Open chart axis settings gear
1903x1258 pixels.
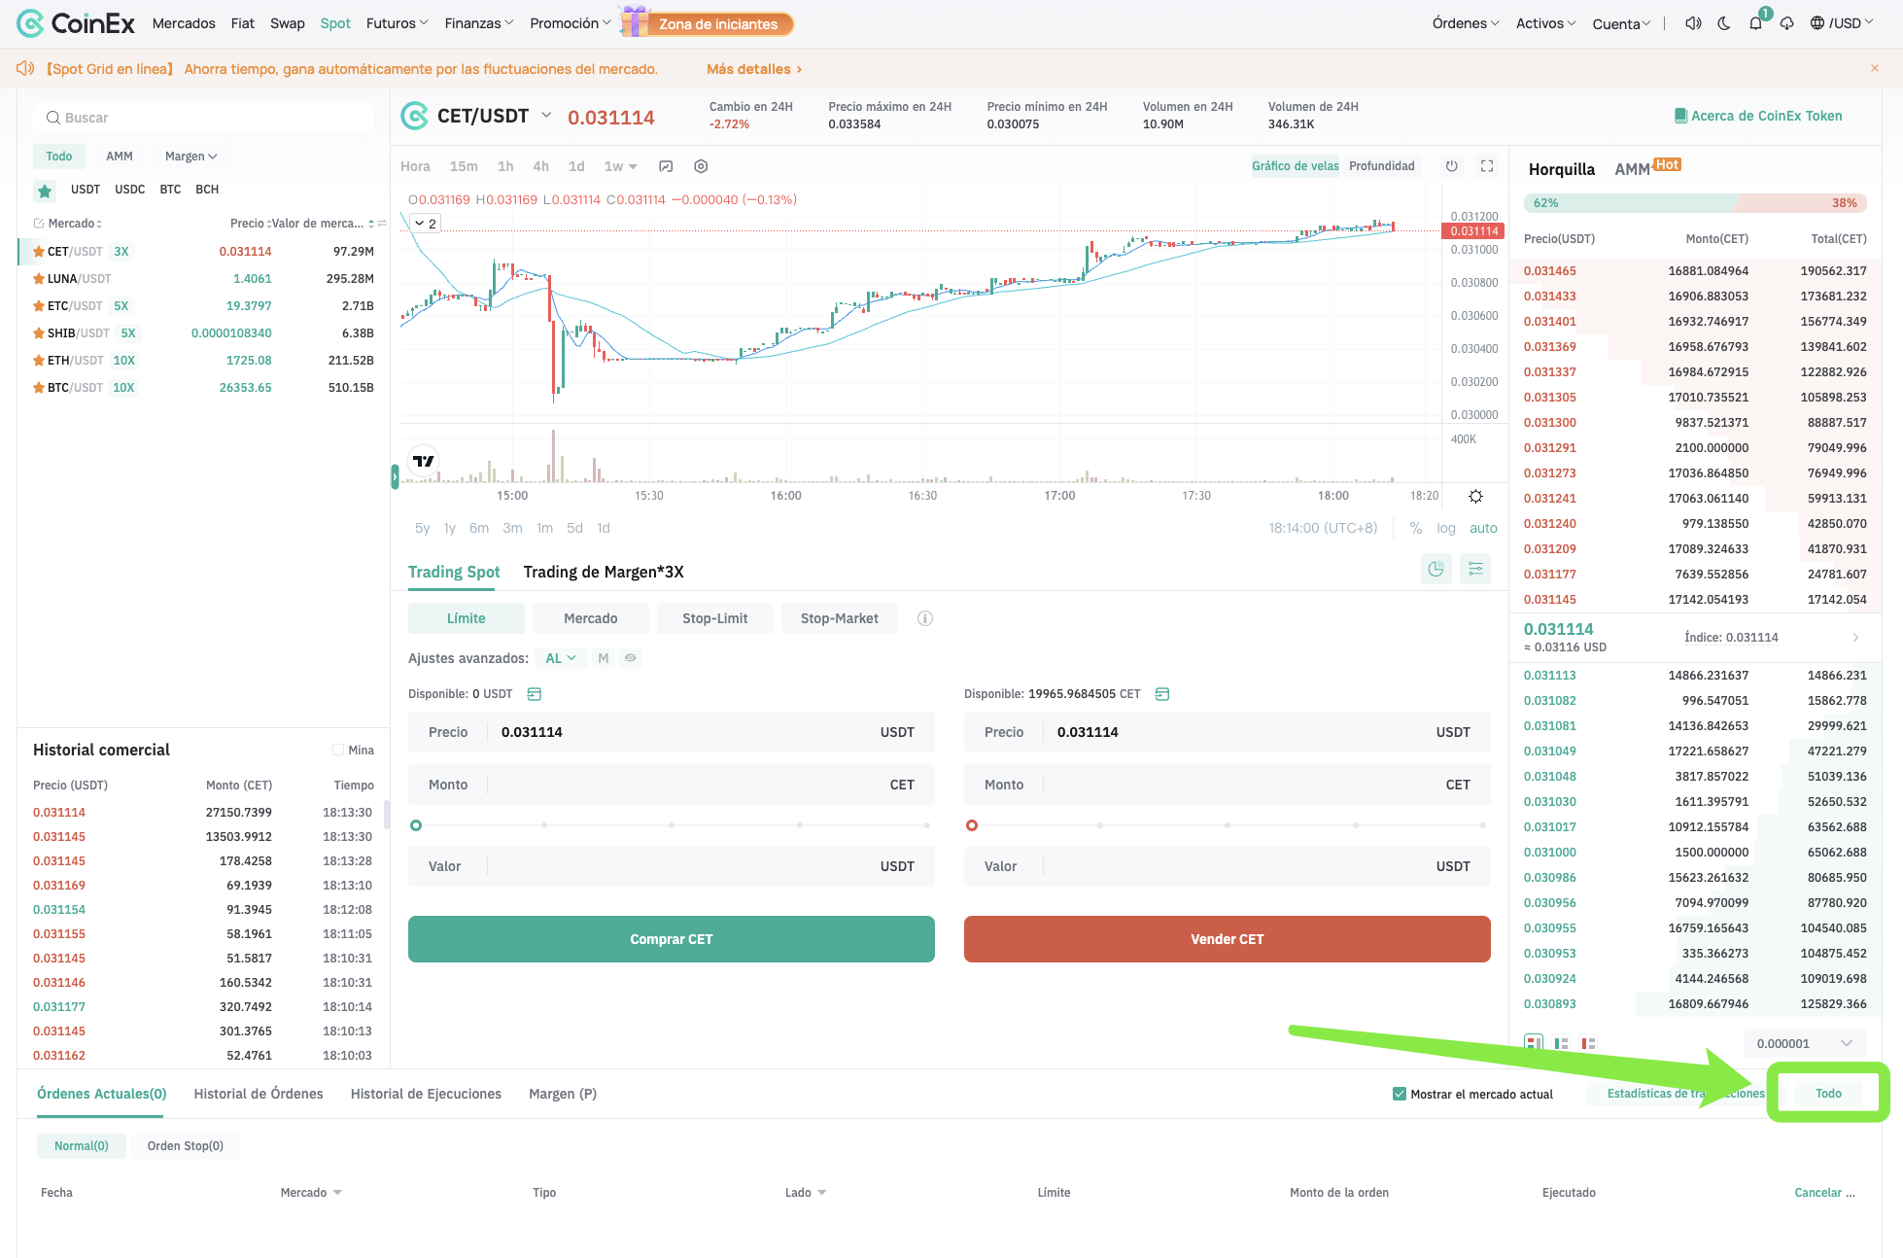pos(1475,496)
